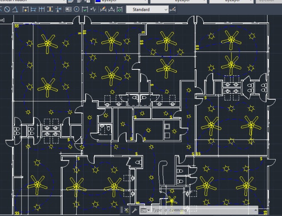Click the Dimension Break tool

[x=58, y=9]
